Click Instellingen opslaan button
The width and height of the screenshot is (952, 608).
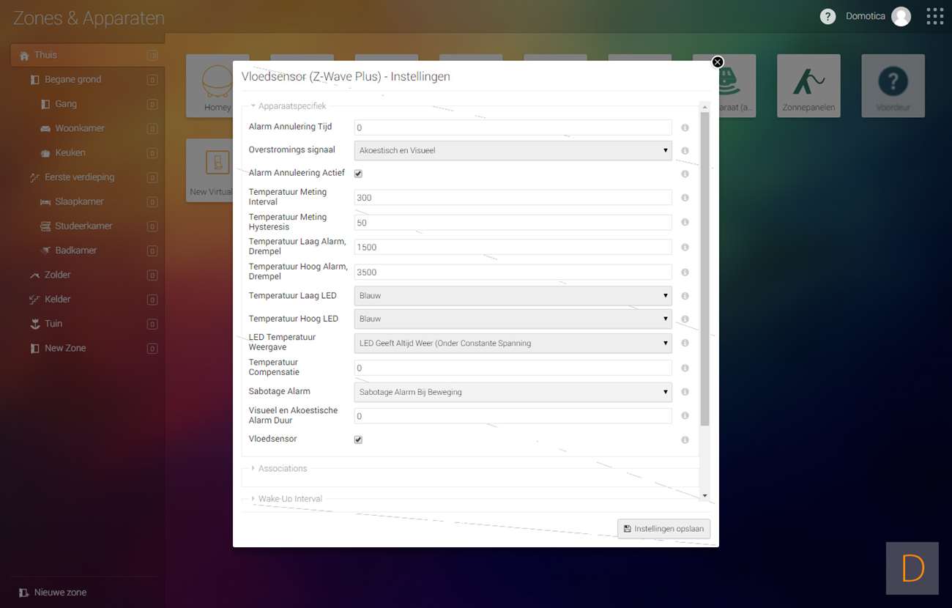coord(663,528)
